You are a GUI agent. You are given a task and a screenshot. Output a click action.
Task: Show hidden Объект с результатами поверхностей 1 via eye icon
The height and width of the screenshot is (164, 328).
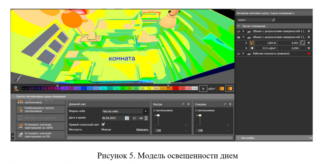pyautogui.click(x=239, y=32)
